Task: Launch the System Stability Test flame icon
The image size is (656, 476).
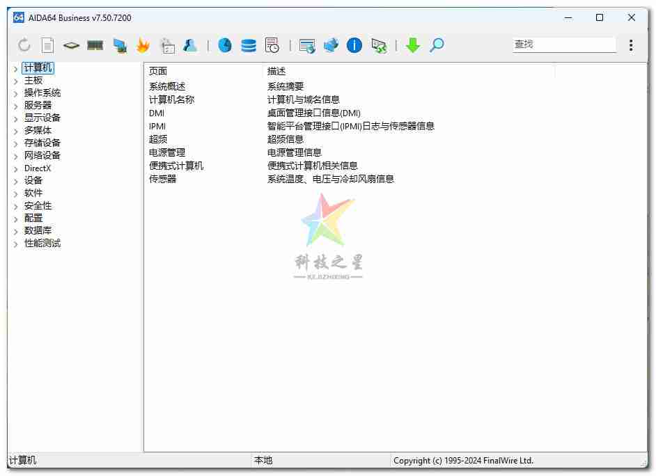Action: [143, 45]
